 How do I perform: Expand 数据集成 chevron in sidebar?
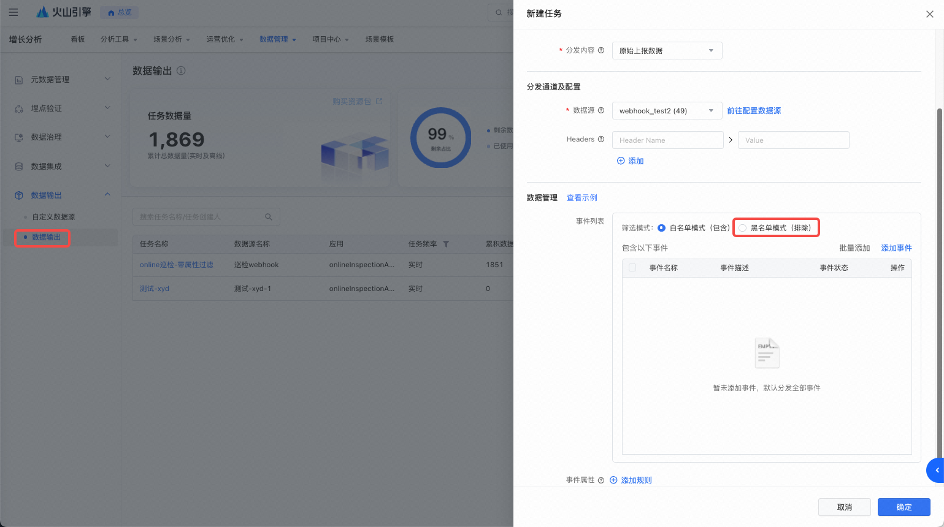pos(107,166)
